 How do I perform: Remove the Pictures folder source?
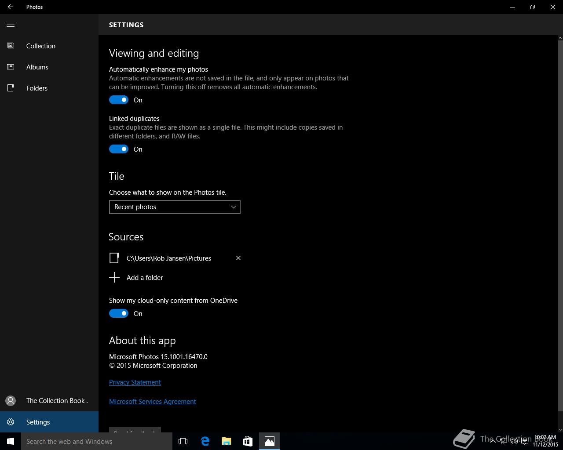click(238, 258)
